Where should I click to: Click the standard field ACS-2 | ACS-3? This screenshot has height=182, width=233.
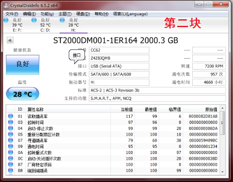[157, 91]
